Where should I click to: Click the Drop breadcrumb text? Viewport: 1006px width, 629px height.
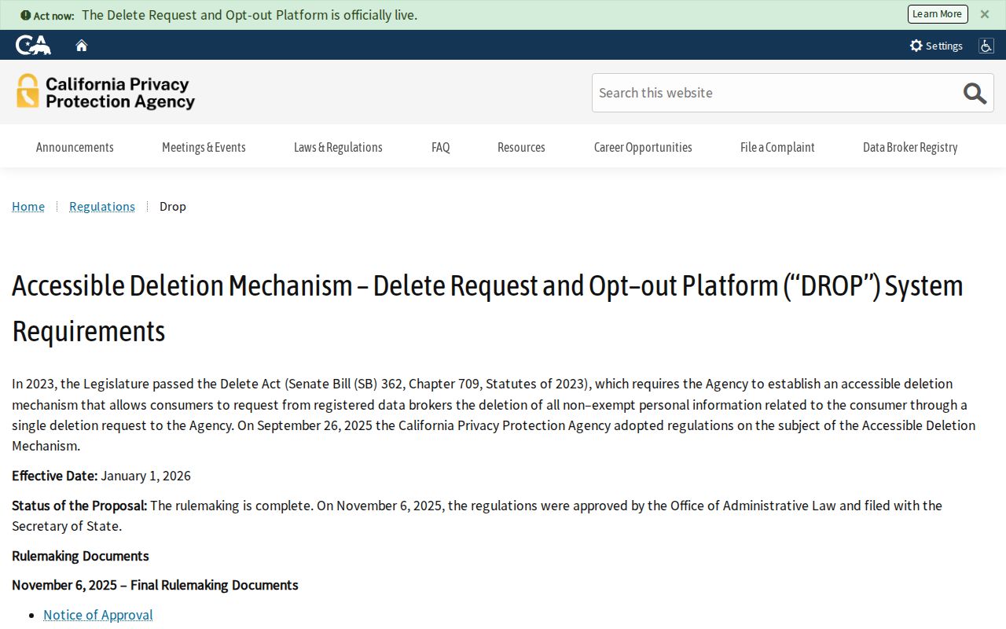(173, 206)
